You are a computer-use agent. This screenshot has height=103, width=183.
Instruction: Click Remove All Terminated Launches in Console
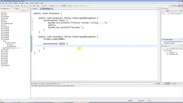click(x=159, y=84)
